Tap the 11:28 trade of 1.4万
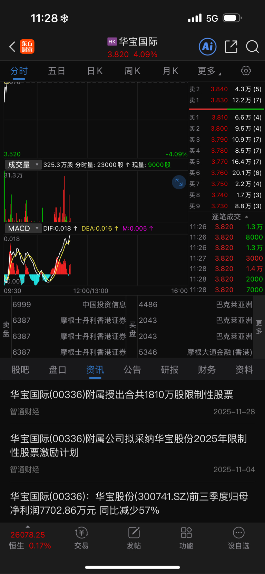The image size is (265, 574). click(226, 269)
